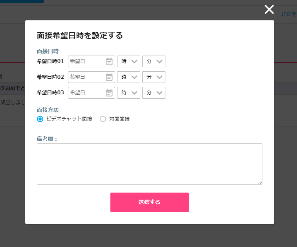
Task: Focus the 備考欄 remarks text area
Action: click(150, 164)
